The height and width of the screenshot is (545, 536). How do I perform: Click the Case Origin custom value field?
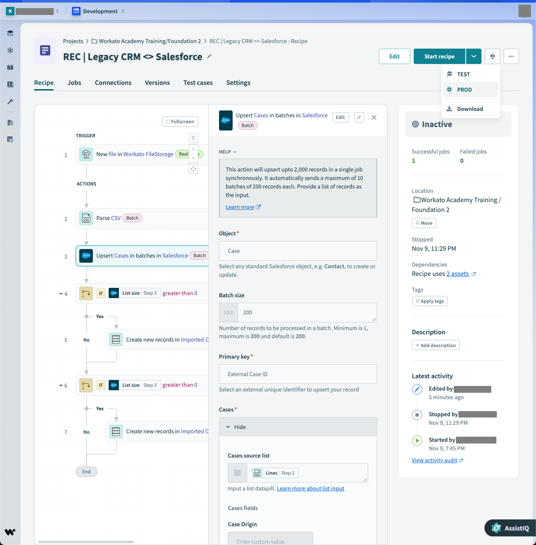[x=271, y=538]
